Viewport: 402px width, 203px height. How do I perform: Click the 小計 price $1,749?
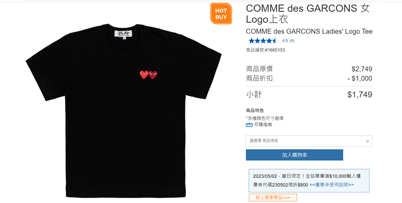click(x=360, y=95)
